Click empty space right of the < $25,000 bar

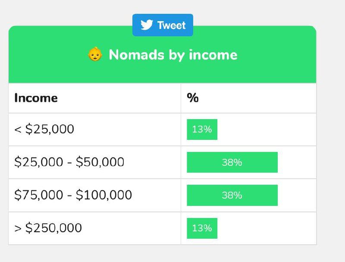(267, 129)
